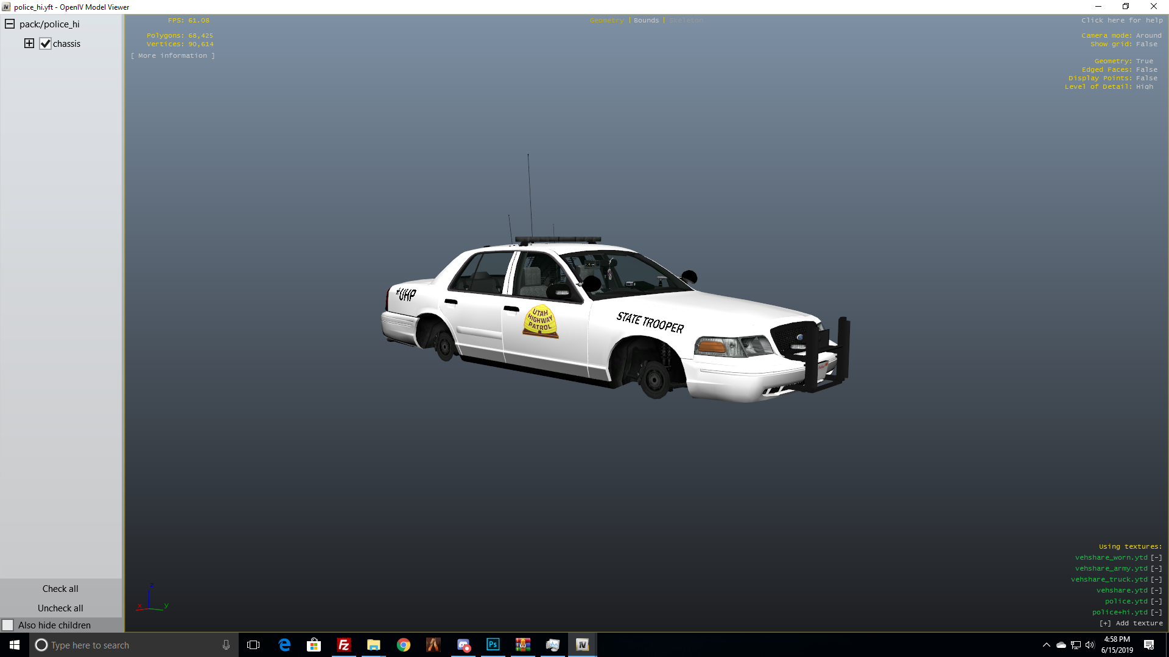Open Microsoft Edge from the taskbar
The width and height of the screenshot is (1169, 657).
click(x=284, y=645)
